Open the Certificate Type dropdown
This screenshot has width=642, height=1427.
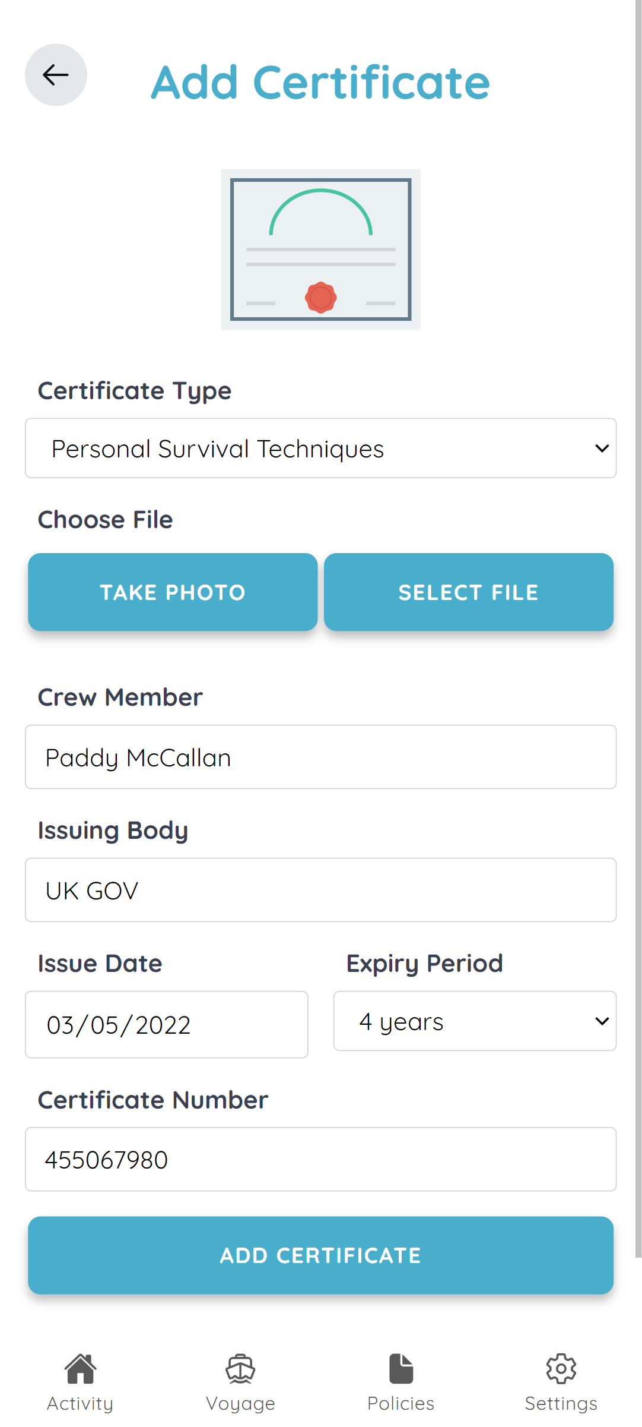320,449
